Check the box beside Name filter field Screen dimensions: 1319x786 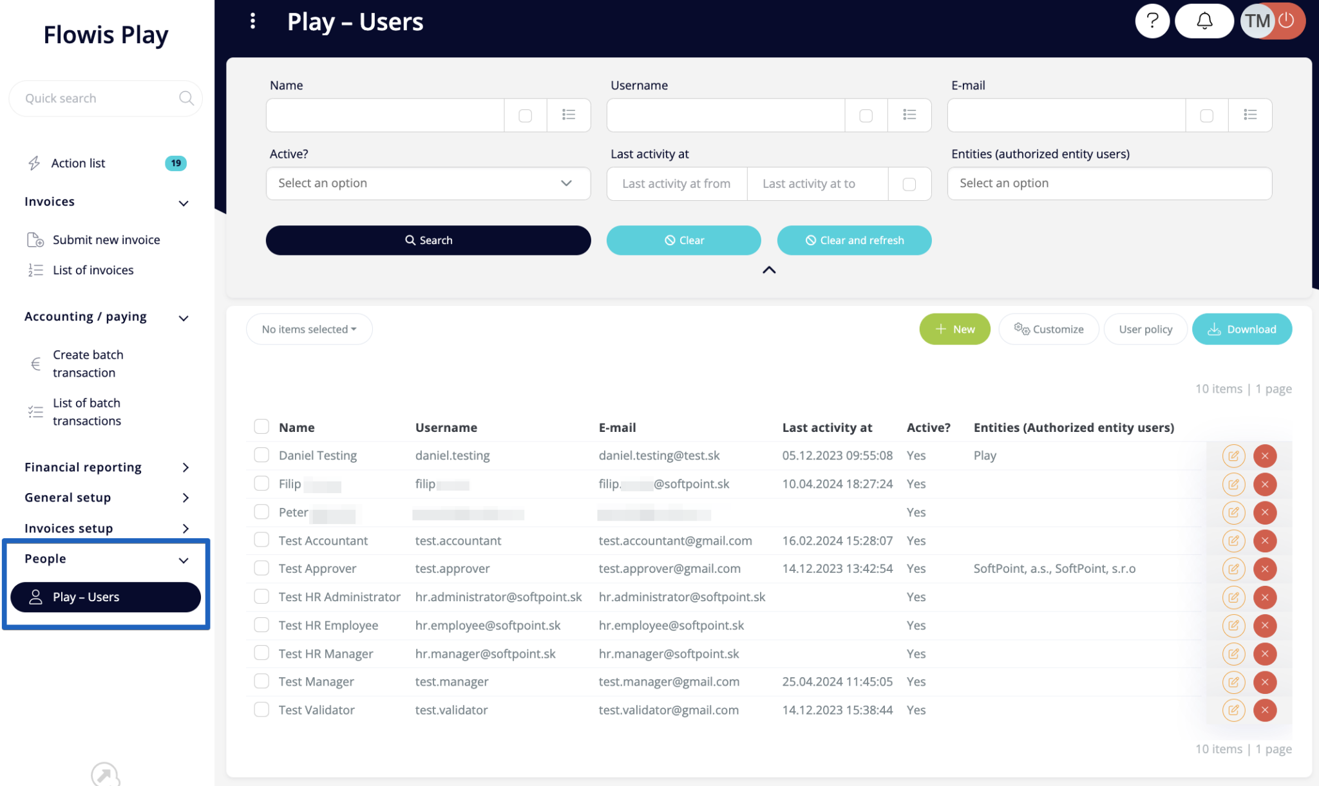525,116
